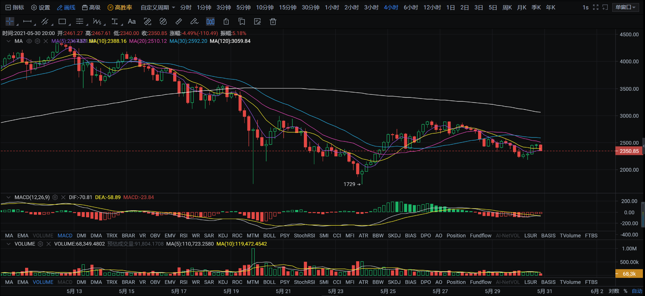Open line segment tool variants dropdown arrow
The image size is (645, 296).
35,25
